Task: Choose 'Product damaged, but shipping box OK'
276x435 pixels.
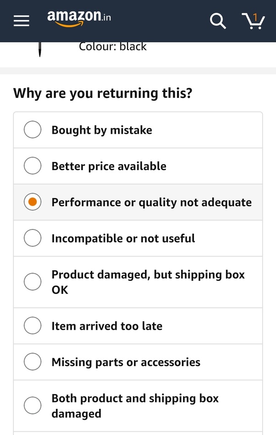Action: tap(32, 281)
